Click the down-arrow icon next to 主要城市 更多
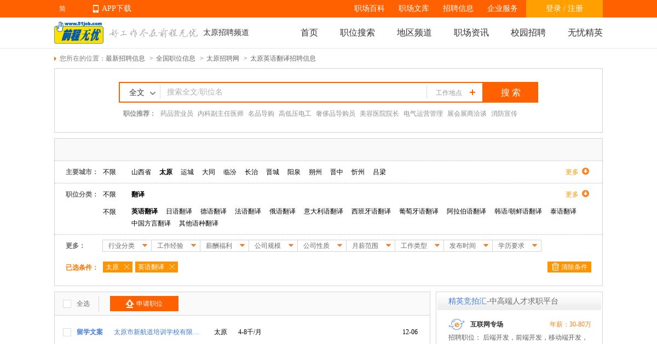The image size is (657, 344). 586,171
